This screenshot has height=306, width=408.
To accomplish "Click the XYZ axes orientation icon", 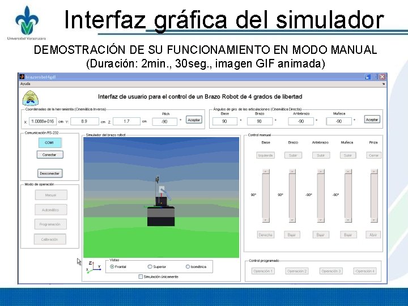I will click(x=93, y=267).
